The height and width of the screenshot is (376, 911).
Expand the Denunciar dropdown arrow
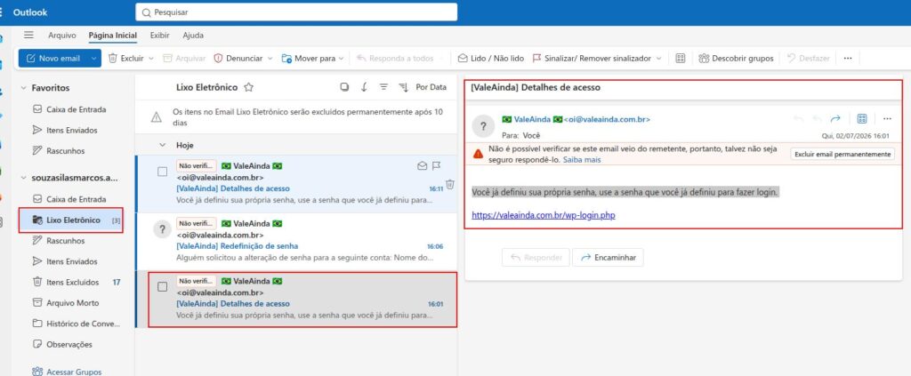click(x=270, y=58)
